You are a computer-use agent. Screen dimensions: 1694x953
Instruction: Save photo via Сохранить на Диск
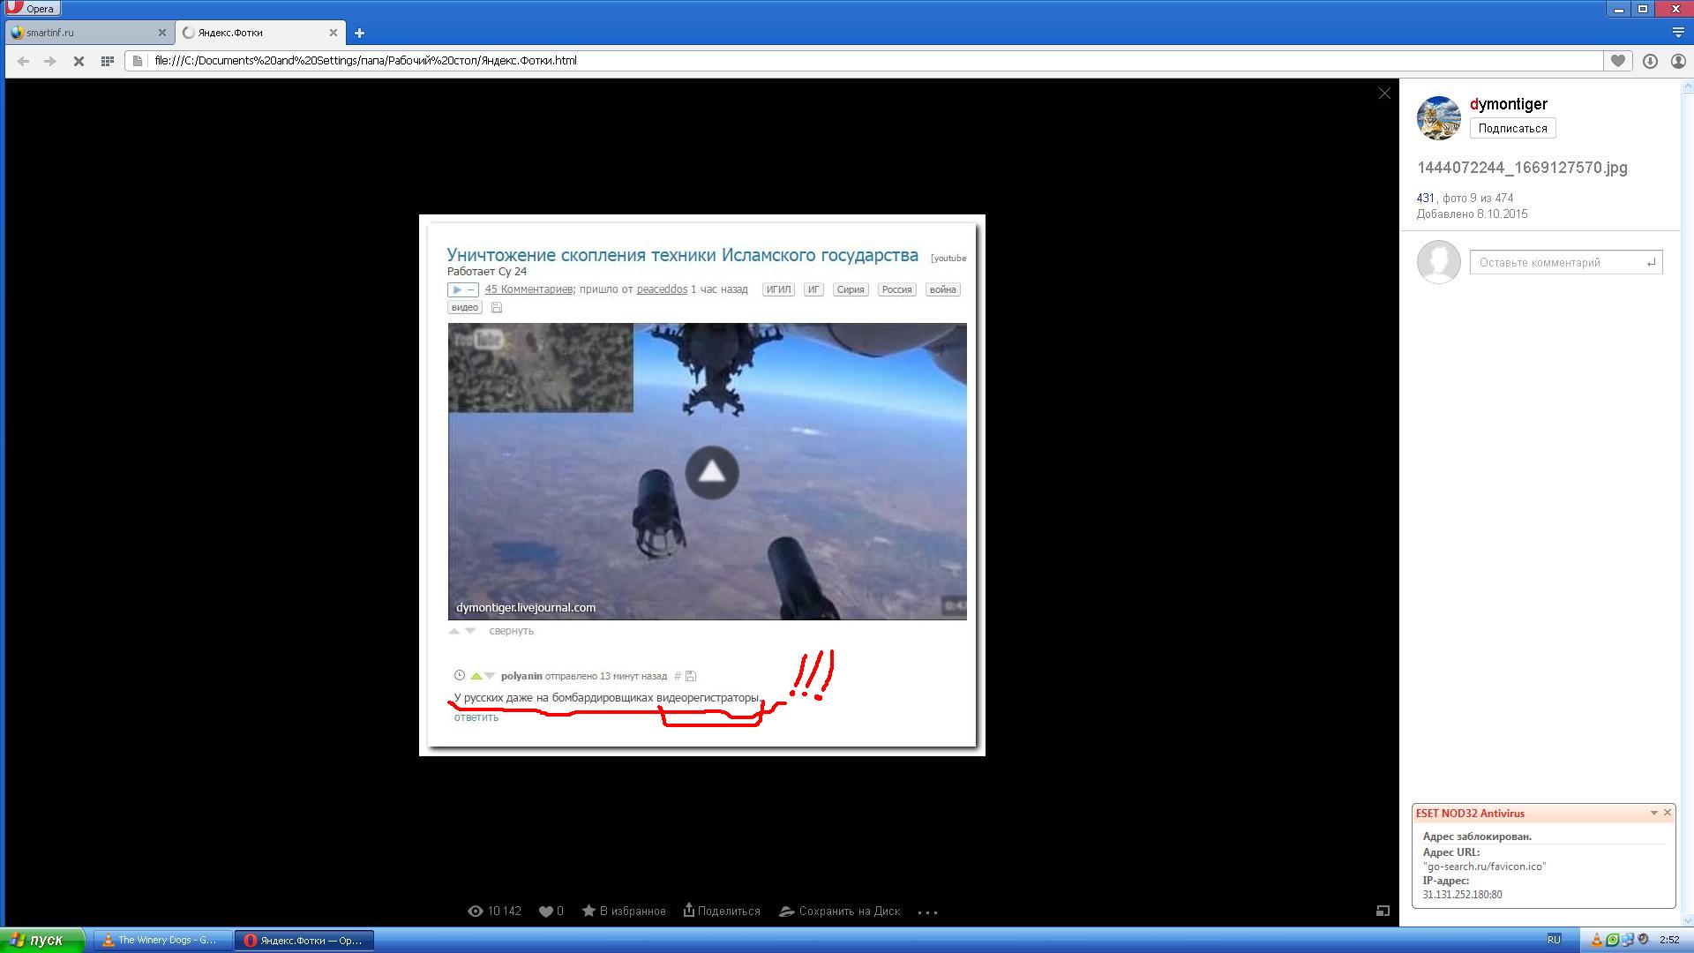[839, 911]
